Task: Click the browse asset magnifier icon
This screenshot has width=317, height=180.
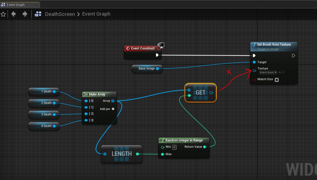Action: point(283,72)
